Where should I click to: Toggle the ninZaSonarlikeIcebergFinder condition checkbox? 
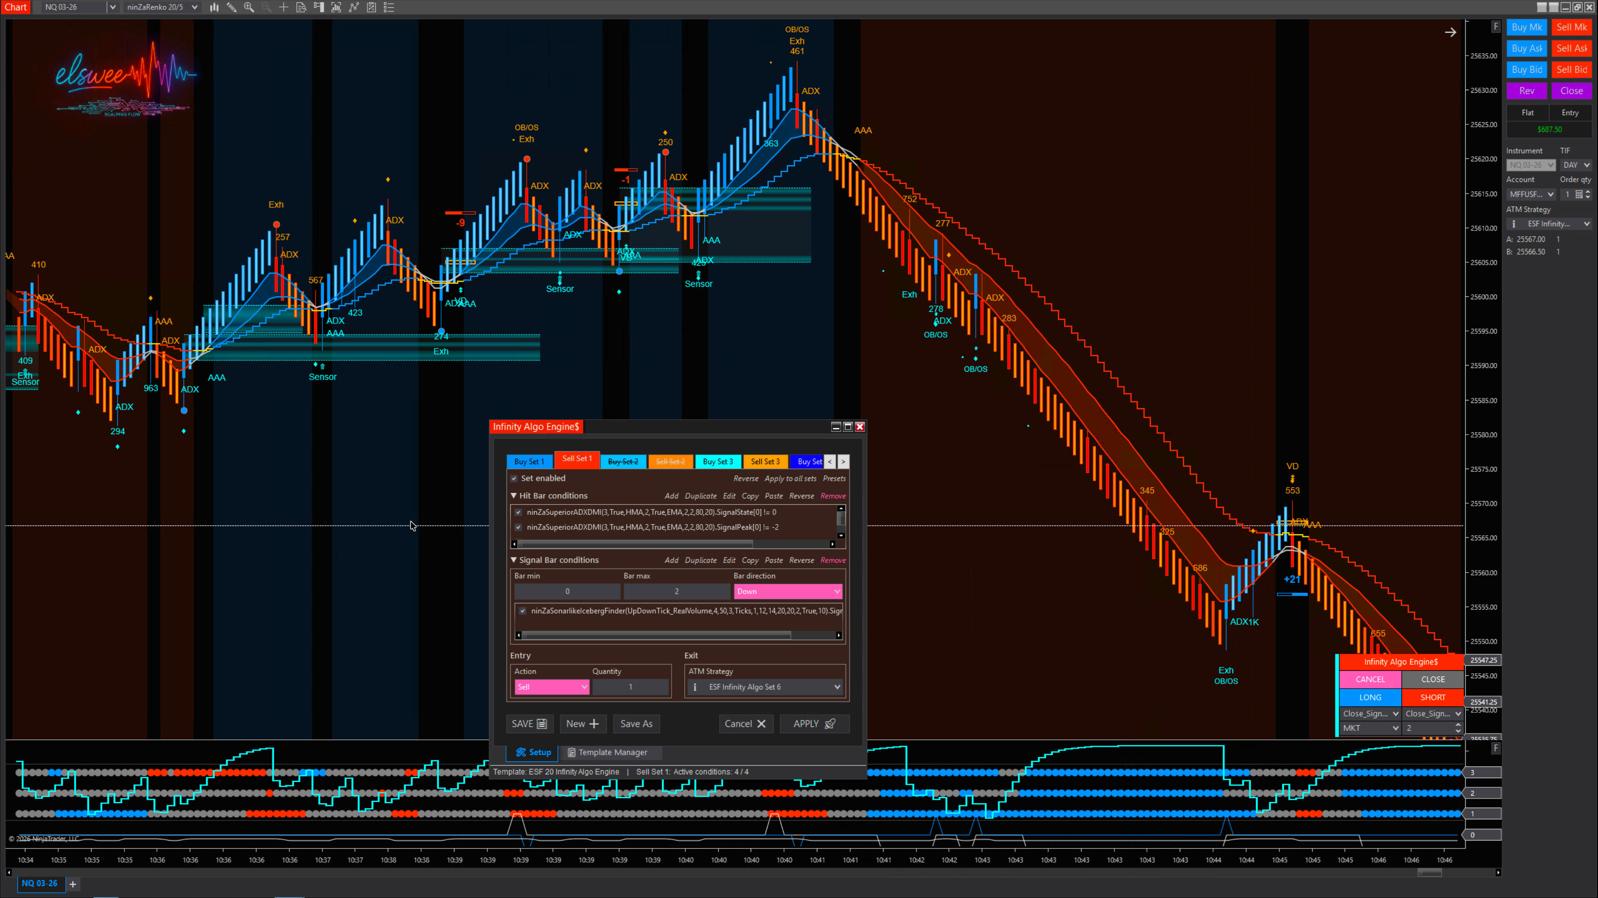(522, 611)
